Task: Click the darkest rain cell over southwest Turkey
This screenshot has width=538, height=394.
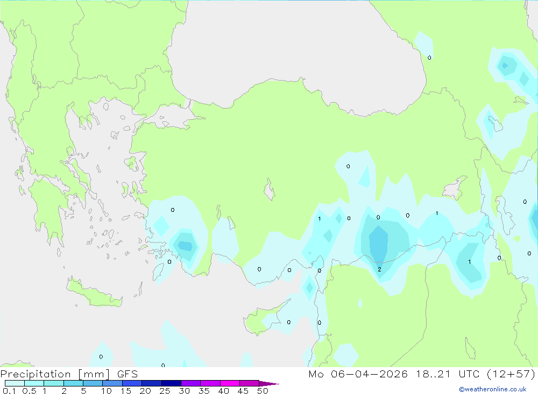Action: [x=186, y=246]
